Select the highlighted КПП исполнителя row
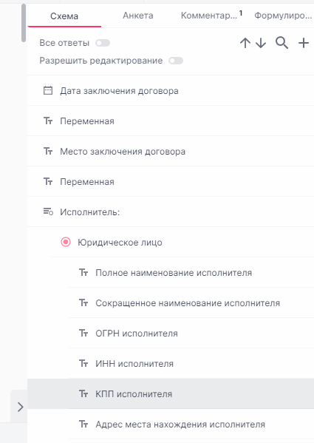This screenshot has width=314, height=443. tap(171, 393)
